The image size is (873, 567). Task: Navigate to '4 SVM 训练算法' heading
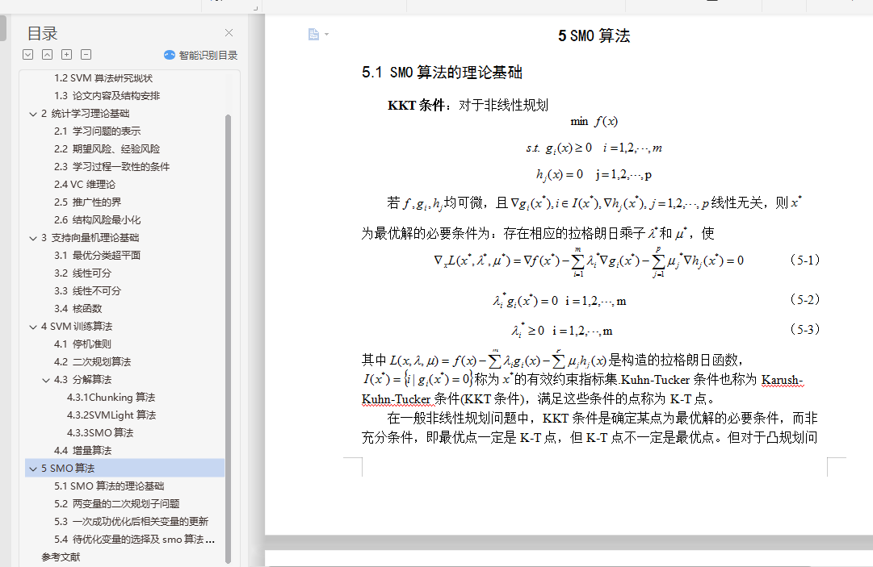pos(77,327)
